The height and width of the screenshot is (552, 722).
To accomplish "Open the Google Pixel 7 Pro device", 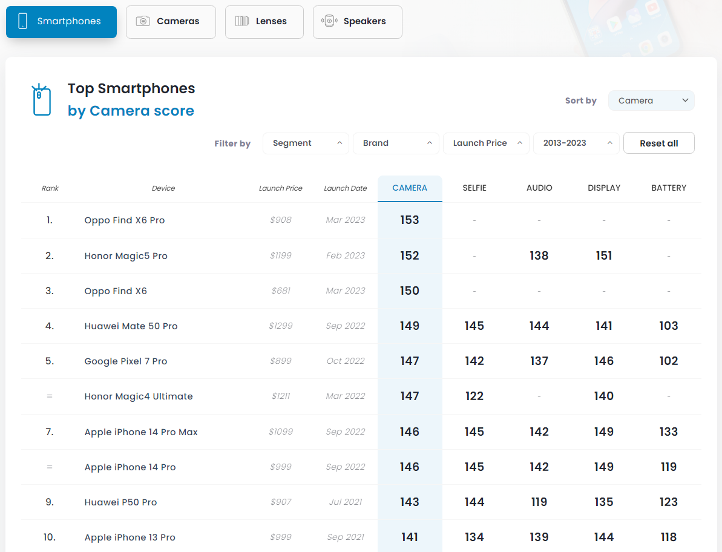I will [126, 361].
